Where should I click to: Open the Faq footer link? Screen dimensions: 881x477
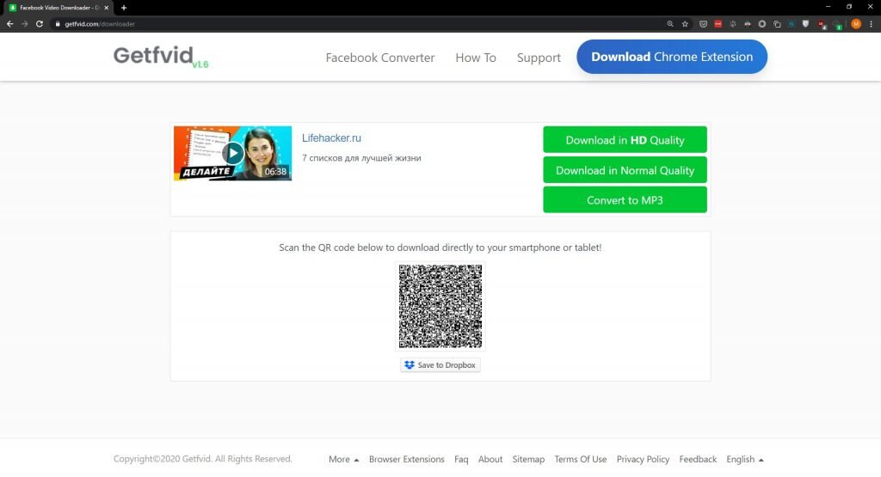461,459
